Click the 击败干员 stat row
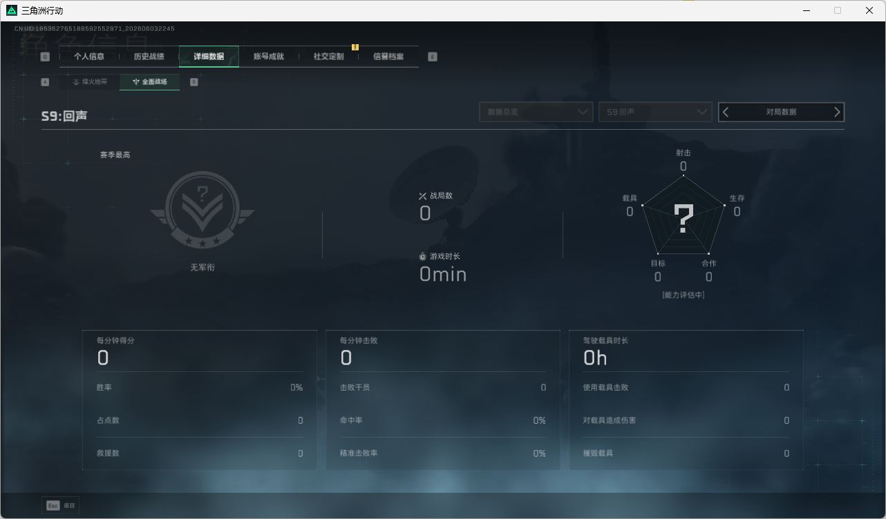This screenshot has width=886, height=519. coord(443,388)
